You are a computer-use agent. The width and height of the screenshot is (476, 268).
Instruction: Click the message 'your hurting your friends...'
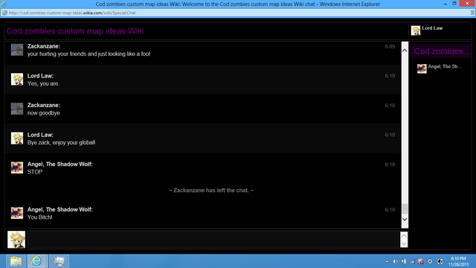89,54
